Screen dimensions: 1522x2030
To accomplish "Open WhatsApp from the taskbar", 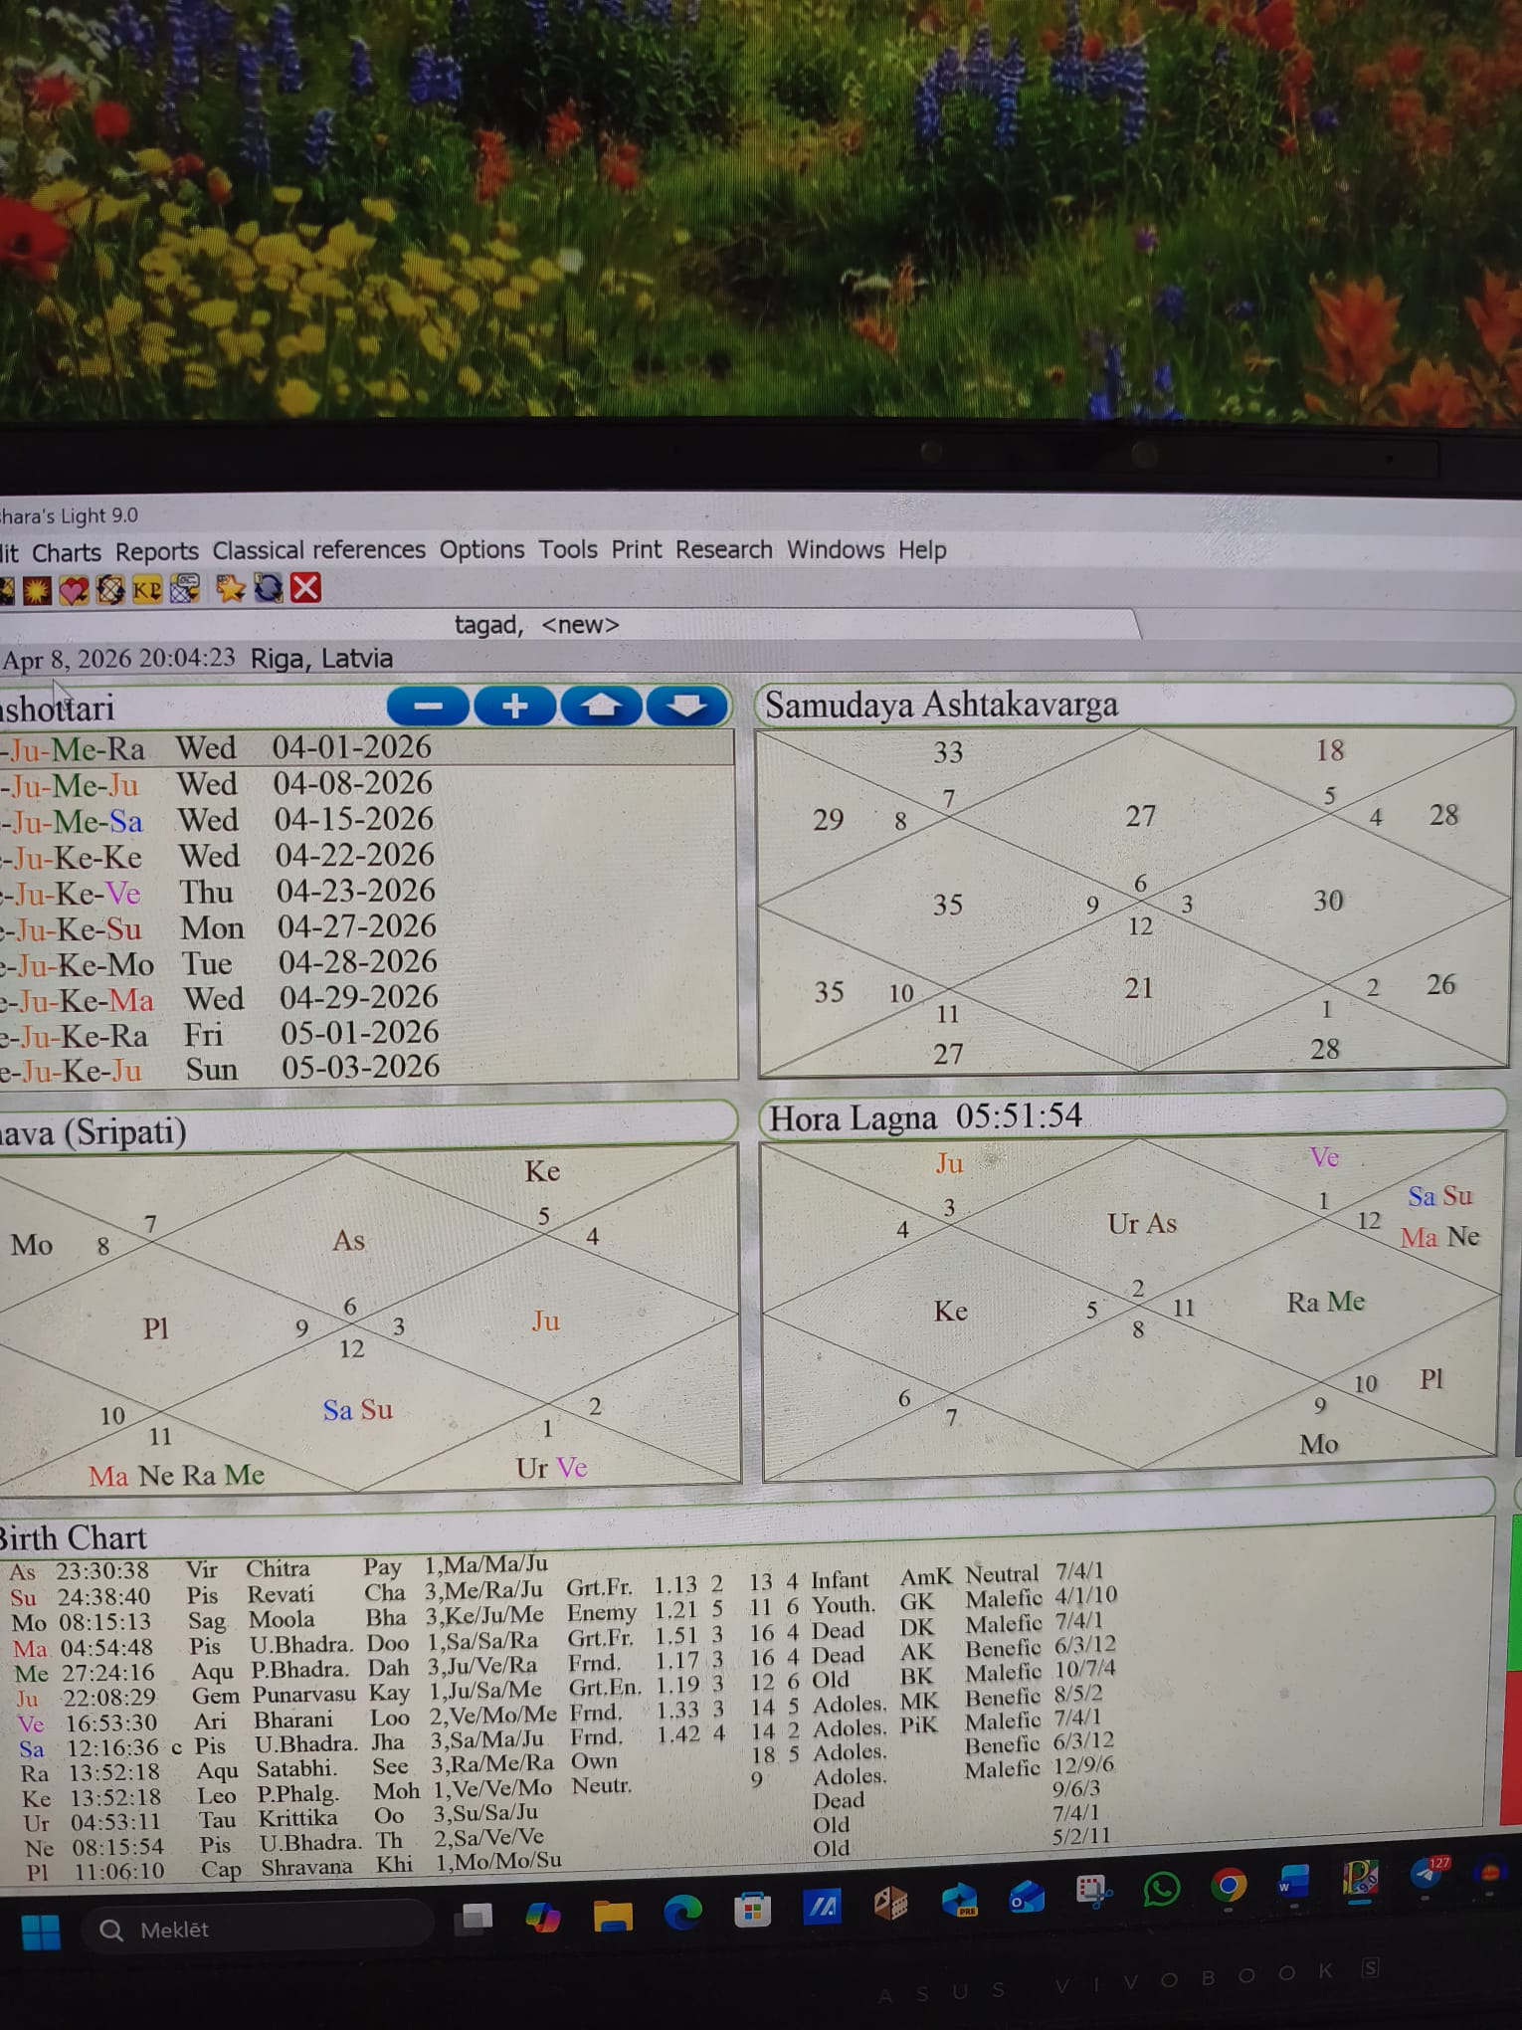I will 1161,1890.
